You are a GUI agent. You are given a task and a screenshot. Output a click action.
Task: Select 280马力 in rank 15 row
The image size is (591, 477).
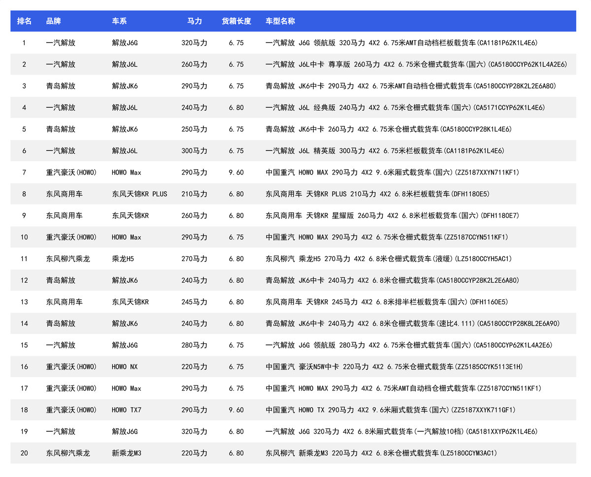tap(194, 346)
